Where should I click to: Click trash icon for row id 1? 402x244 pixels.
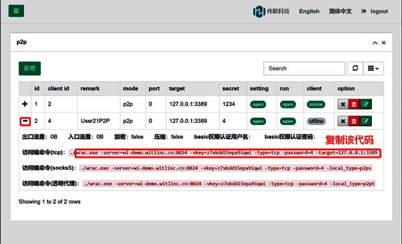(354, 104)
